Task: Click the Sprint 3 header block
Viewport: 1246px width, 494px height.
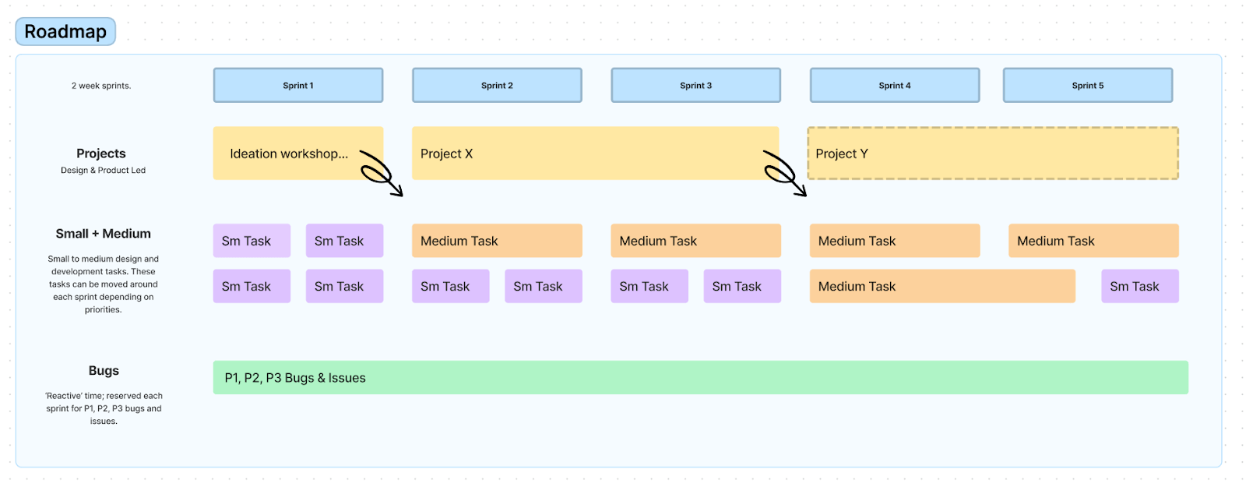Action: click(695, 86)
